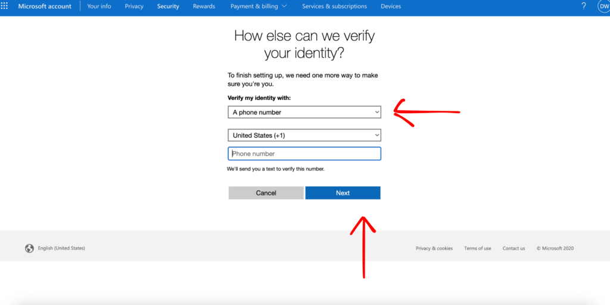This screenshot has height=305, width=610.
Task: Open the DW account avatar
Action: point(603,6)
